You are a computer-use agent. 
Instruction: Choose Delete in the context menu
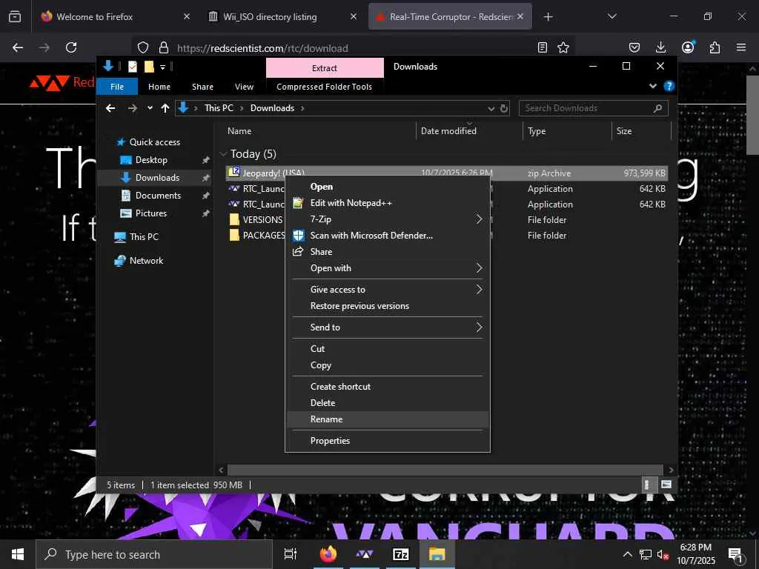point(387,403)
